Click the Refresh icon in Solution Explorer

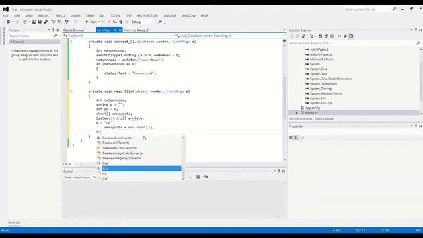[x=320, y=36]
